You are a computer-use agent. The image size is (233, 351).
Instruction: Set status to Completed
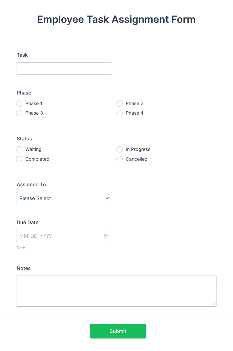[19, 159]
